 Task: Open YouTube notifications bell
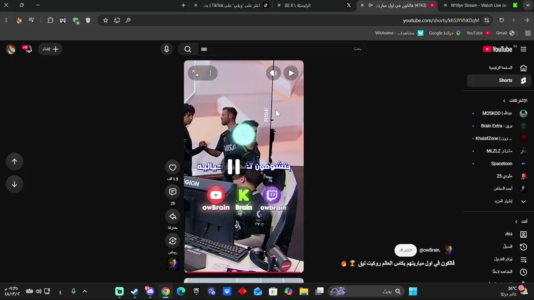point(28,49)
